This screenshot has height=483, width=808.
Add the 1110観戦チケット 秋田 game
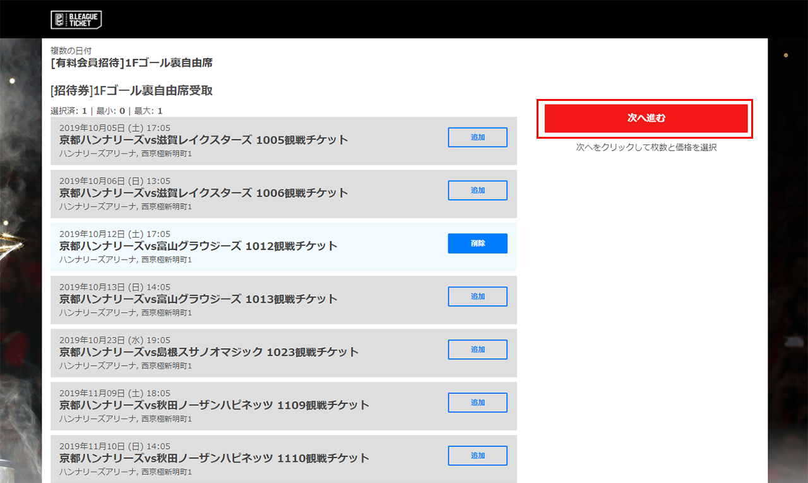click(478, 455)
